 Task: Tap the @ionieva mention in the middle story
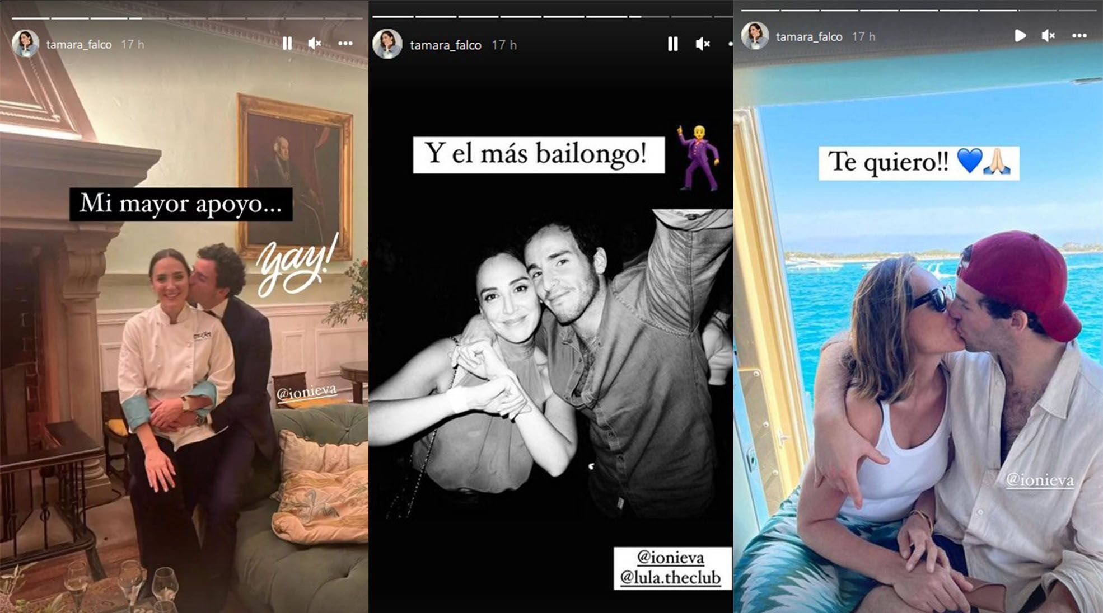tap(671, 558)
